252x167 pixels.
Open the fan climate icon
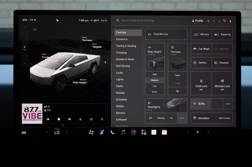[x=91, y=132]
